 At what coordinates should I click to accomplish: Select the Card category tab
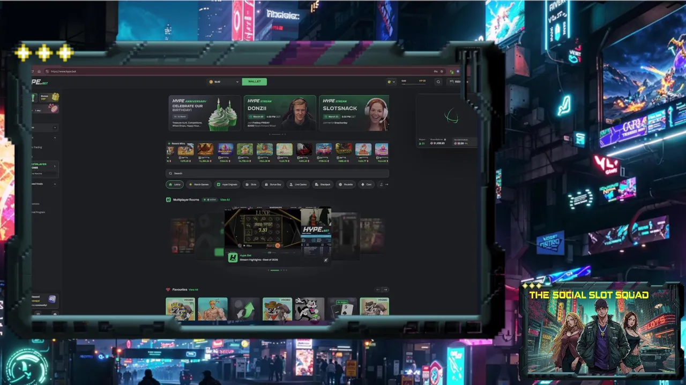click(x=367, y=184)
